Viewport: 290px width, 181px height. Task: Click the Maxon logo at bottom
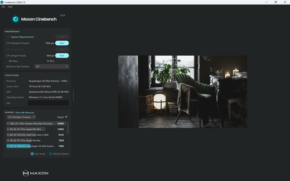(35, 173)
